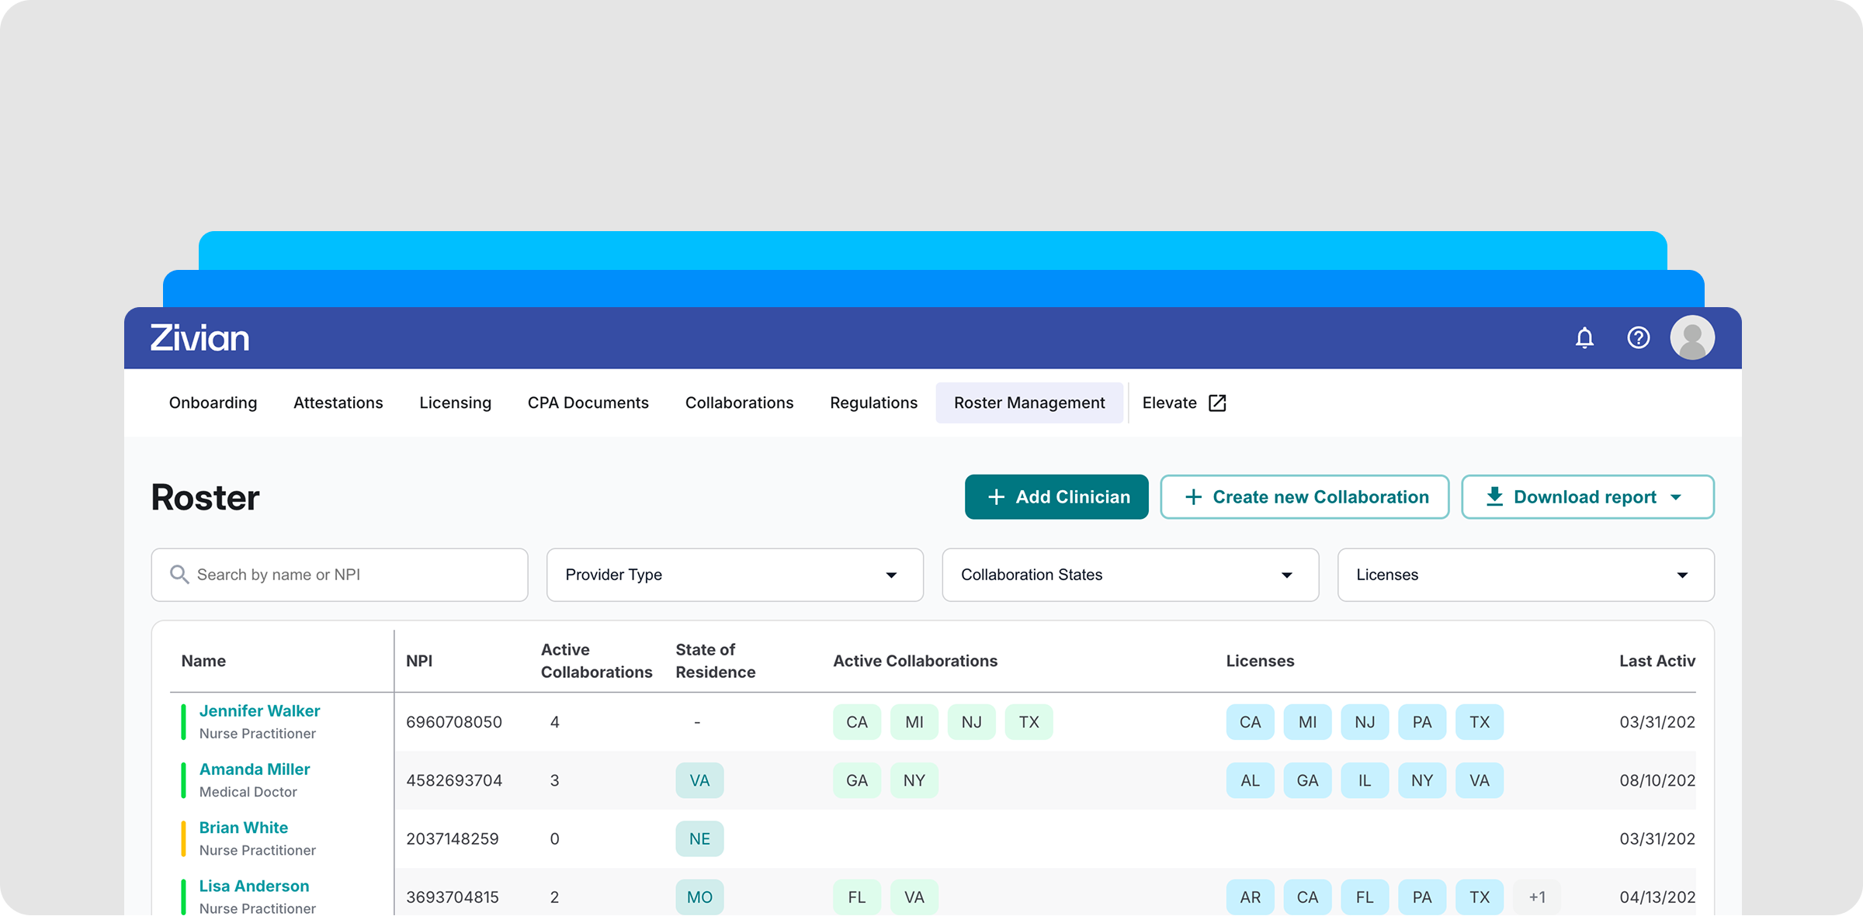Click the search magnifier icon
1863x916 pixels.
179,575
